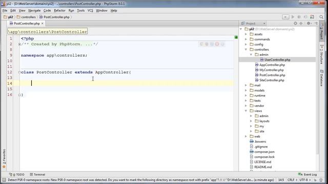Hide the Project panel using the pin icon
The height and width of the screenshot is (184, 328).
316,24
